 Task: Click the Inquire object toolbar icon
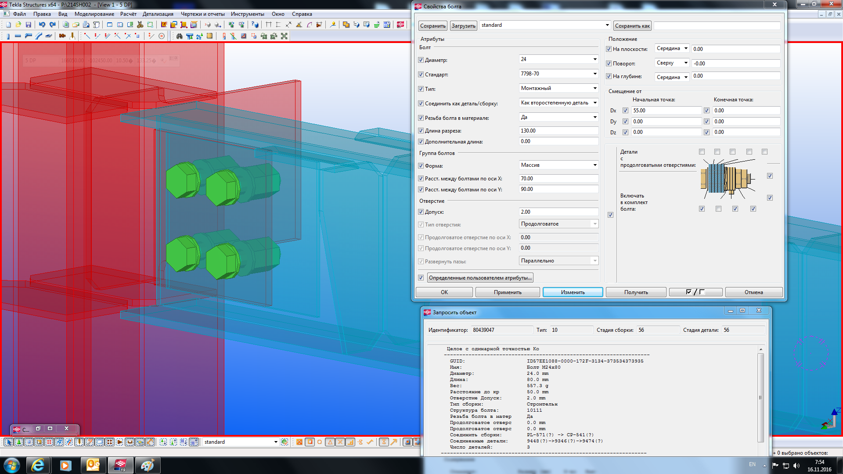255,25
